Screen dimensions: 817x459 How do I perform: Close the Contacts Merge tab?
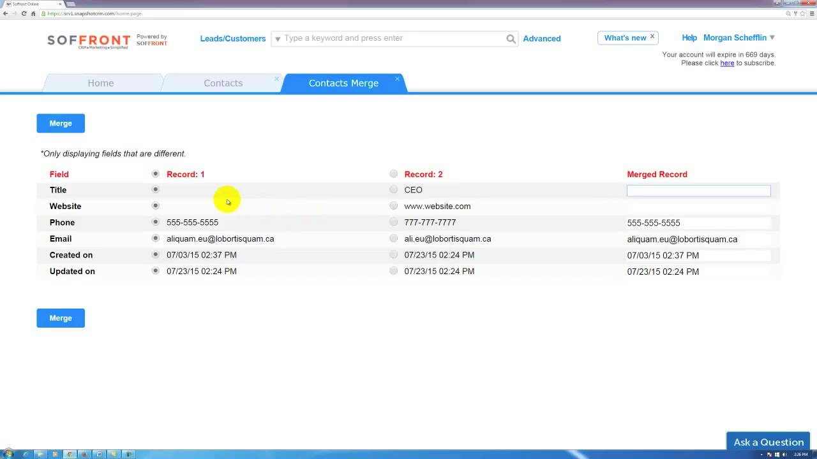[397, 78]
